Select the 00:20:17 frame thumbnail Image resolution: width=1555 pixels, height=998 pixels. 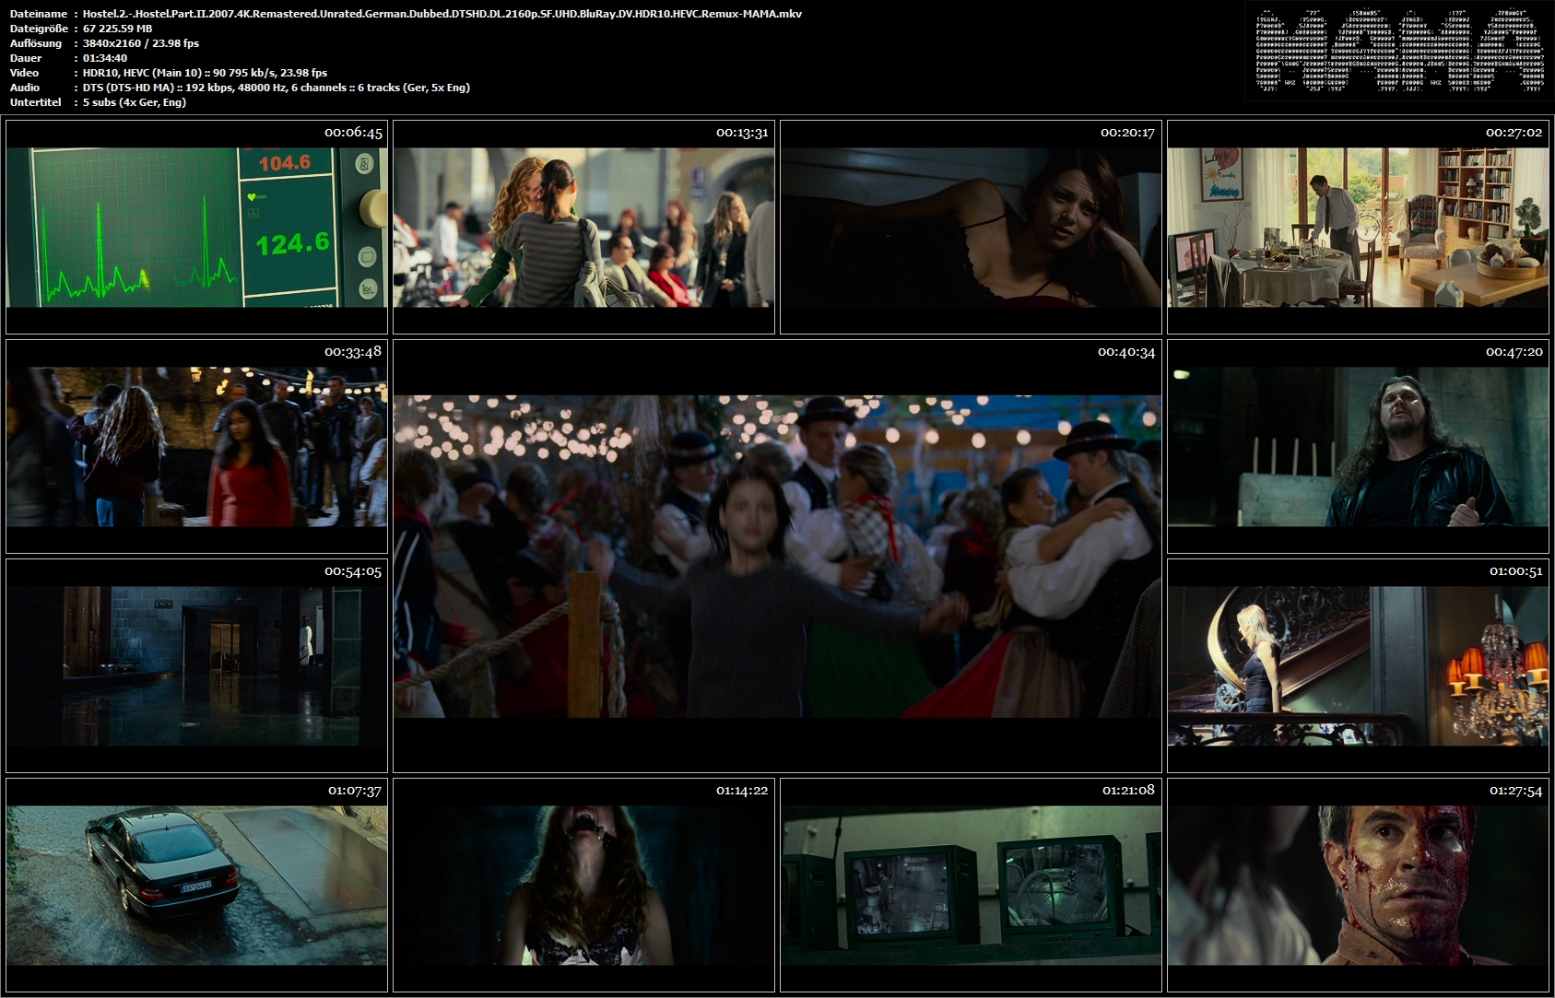click(971, 227)
